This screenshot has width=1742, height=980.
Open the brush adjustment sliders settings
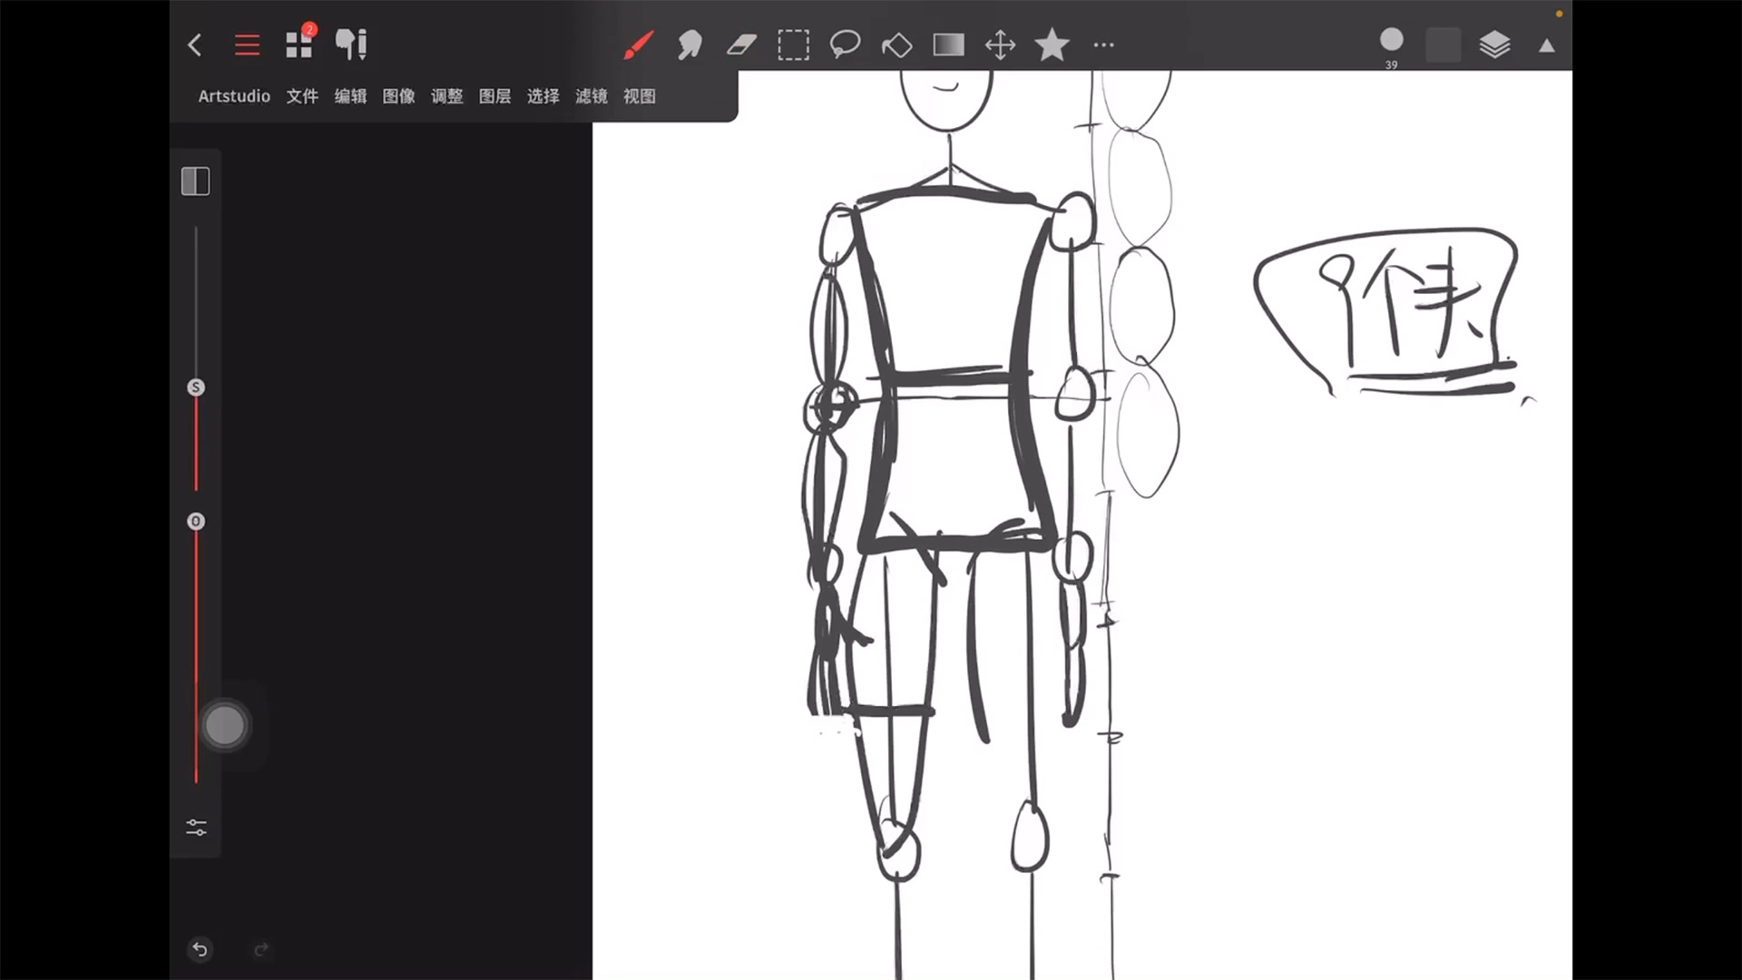(196, 828)
